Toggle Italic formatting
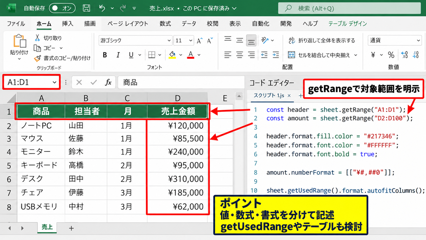 point(118,55)
